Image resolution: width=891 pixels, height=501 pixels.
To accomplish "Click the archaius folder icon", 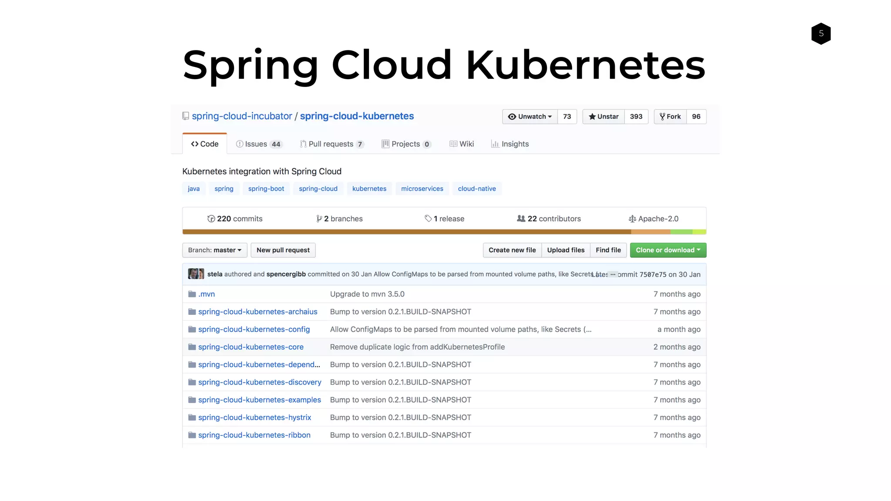I will pyautogui.click(x=192, y=312).
